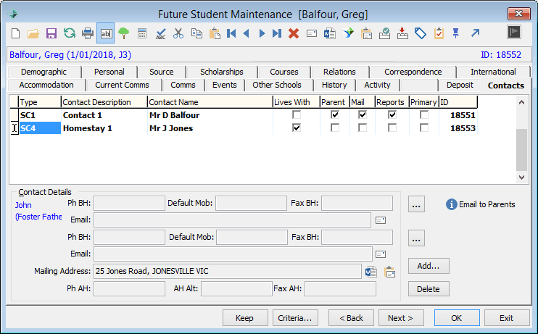This screenshot has width=538, height=334.
Task: Click the envelope icon beside first Email field
Action: [x=381, y=220]
